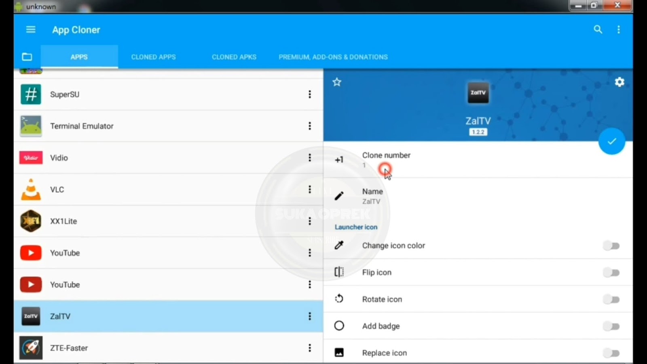Turn on the Flip icon switch

pos(611,272)
